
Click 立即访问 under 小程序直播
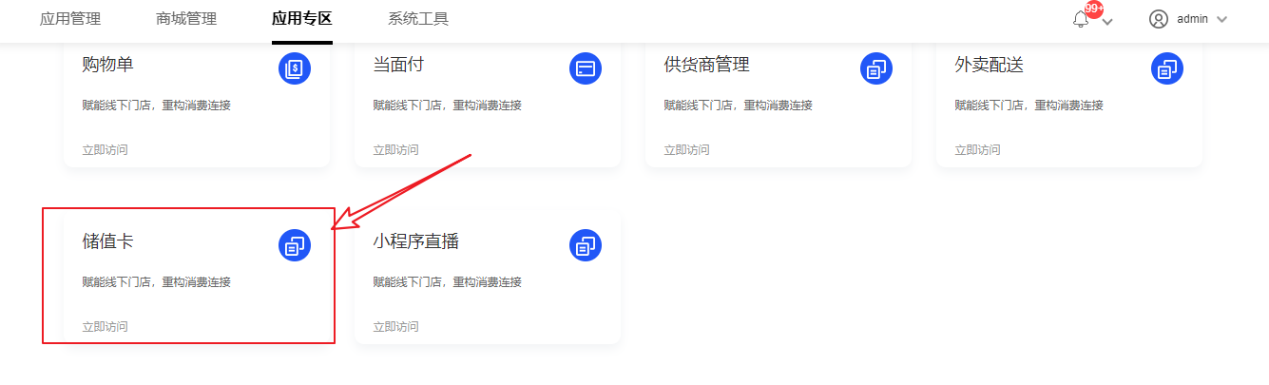coord(395,327)
